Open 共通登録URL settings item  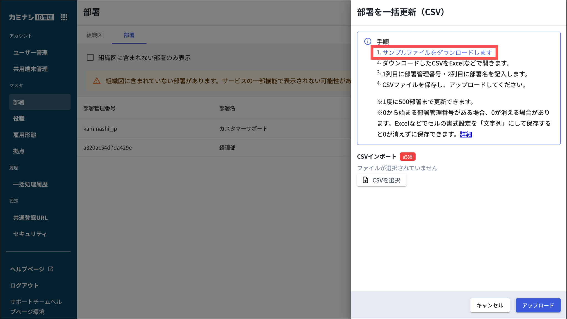[x=30, y=218]
